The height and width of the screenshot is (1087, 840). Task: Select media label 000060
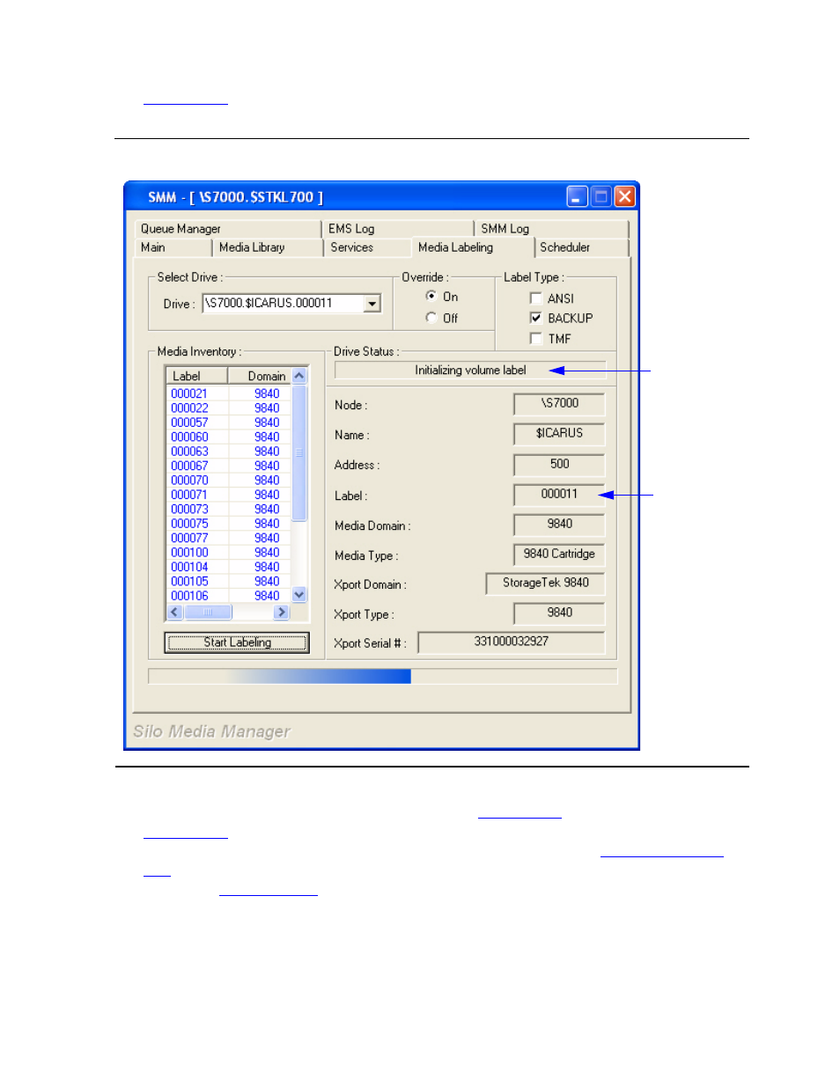(189, 437)
